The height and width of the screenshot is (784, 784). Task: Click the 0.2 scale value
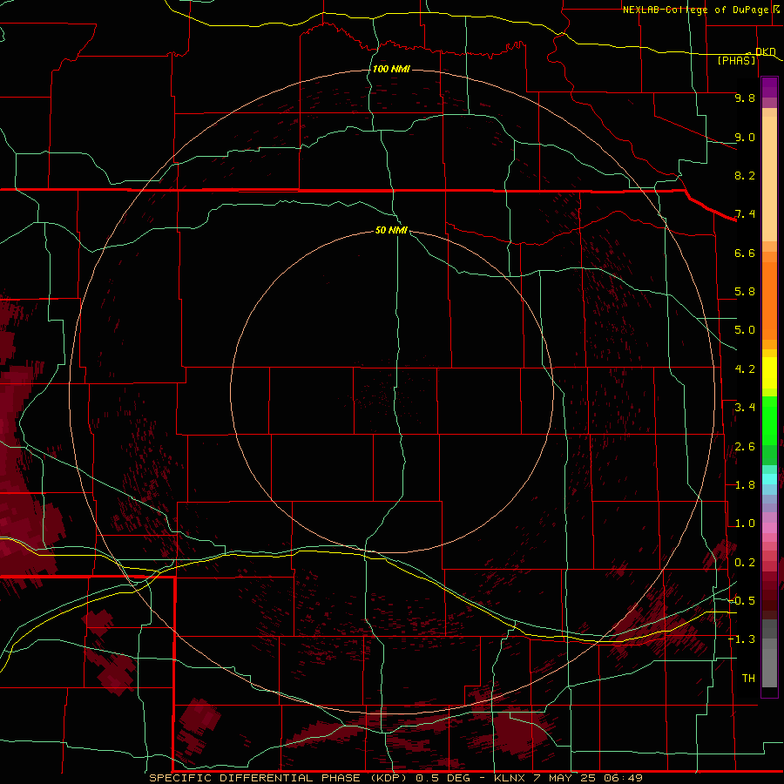pos(745,563)
